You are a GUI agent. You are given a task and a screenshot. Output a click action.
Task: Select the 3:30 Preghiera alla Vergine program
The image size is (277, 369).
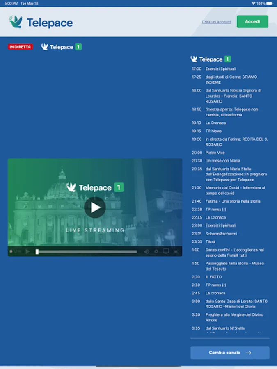coord(230,317)
